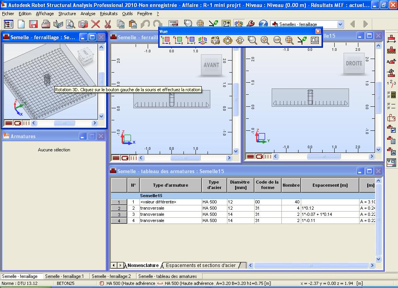Viewport: 398px width, 288px height.
Task: Open the Résultats menu
Action: coord(109,14)
